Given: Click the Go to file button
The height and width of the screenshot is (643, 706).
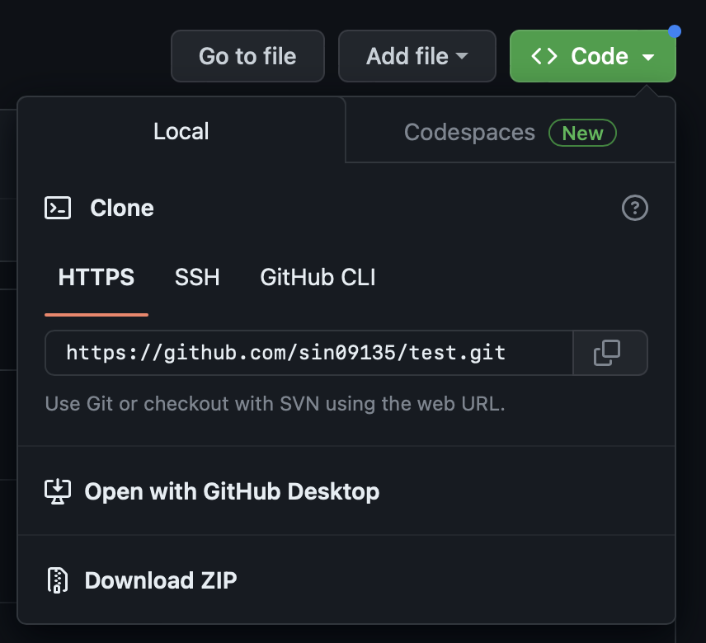Looking at the screenshot, I should 247,56.
